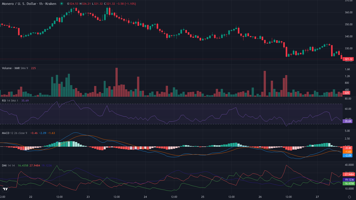Click date 26 on the time axis
Screen dimensions: 356x200
(x=260, y=197)
